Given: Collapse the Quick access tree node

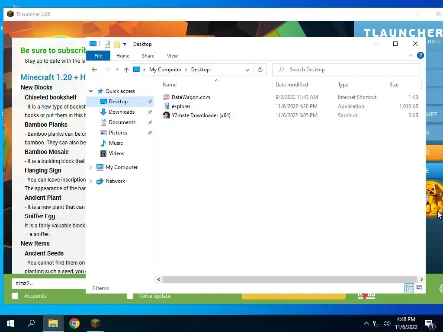Looking at the screenshot, I should [x=91, y=91].
